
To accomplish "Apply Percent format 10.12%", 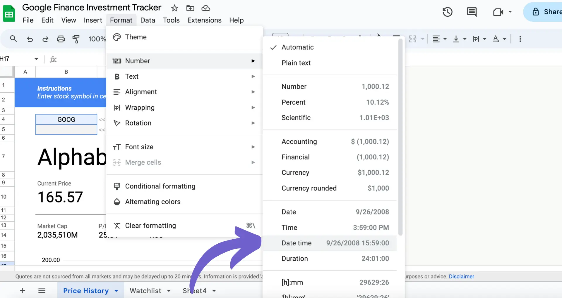I will [330, 102].
